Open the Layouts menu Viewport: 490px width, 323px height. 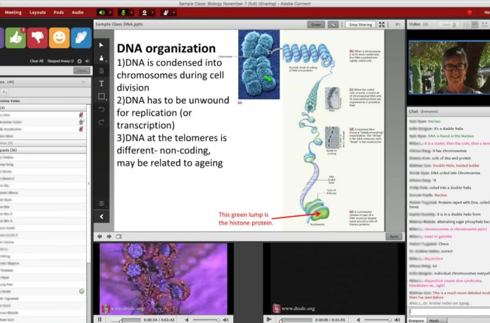coord(38,12)
